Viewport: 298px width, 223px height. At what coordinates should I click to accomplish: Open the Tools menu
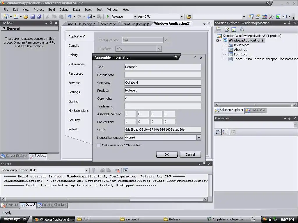[88, 10]
